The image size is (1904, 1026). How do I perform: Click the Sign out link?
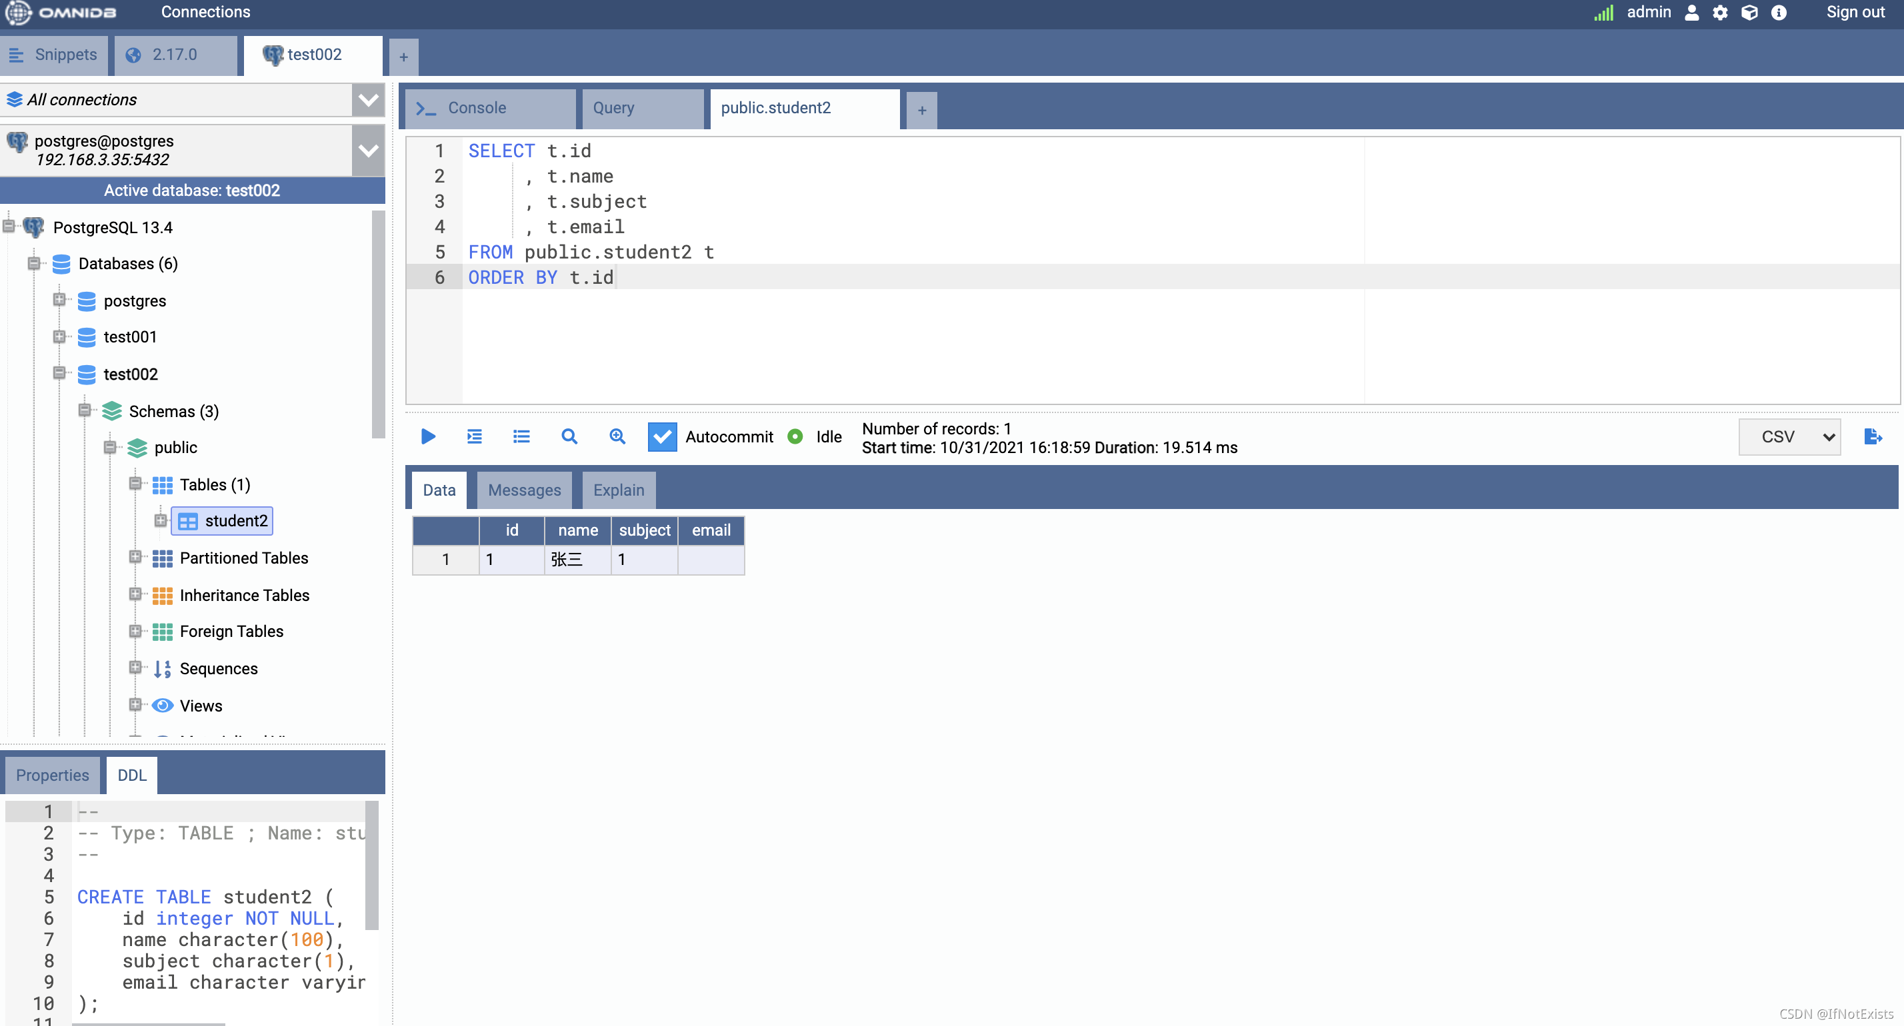1855,13
